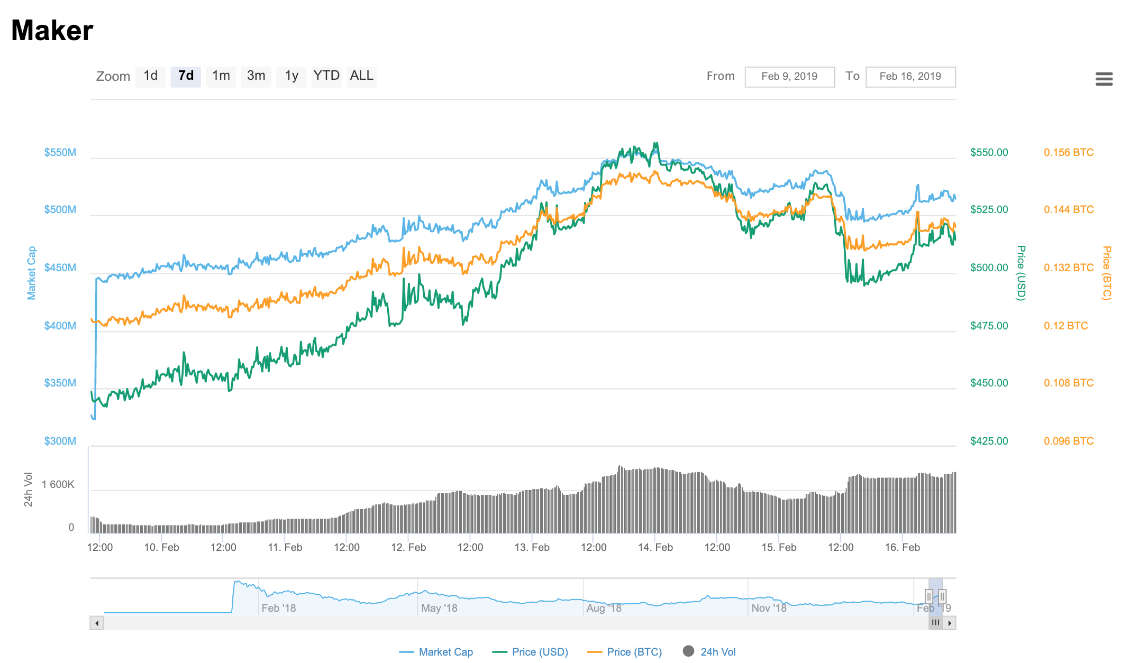Click the 10. Feb x-axis label
This screenshot has width=1130, height=663.
click(162, 547)
